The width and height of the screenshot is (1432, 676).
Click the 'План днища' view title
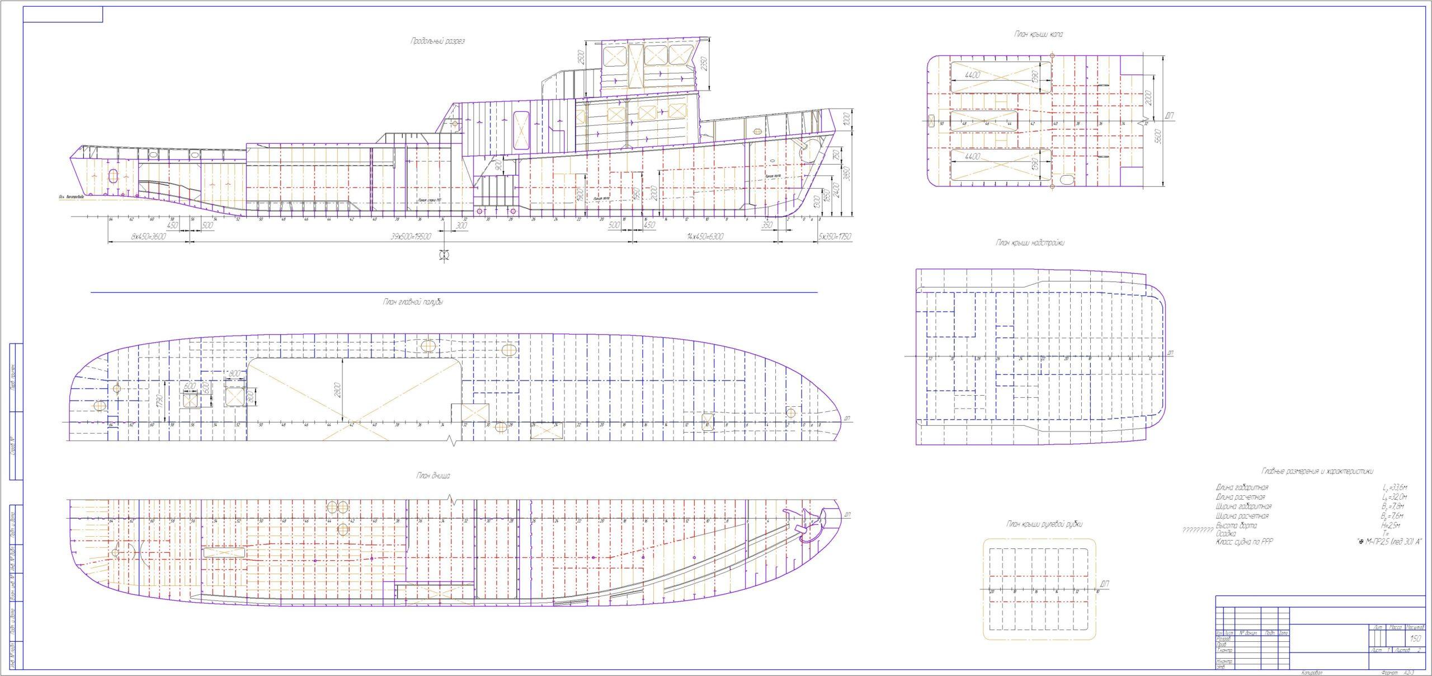432,476
